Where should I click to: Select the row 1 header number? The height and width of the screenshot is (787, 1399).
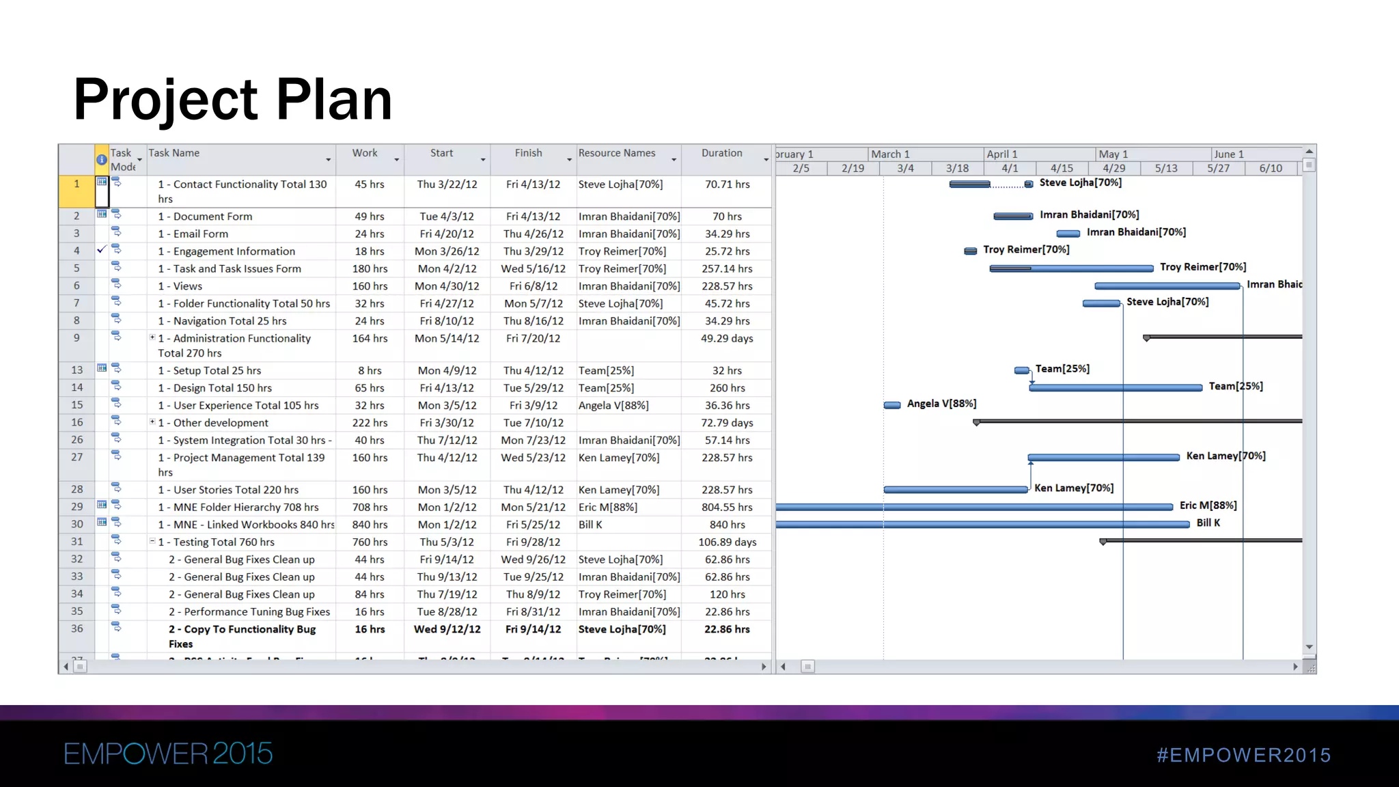(77, 191)
